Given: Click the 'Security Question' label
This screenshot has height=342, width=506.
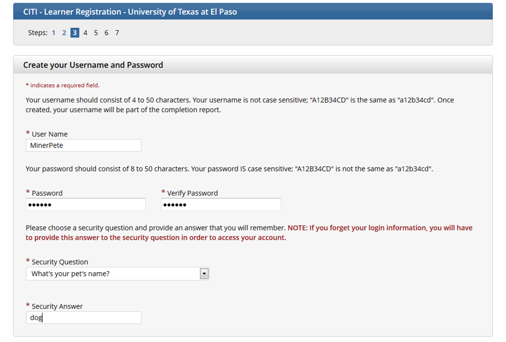Looking at the screenshot, I should [60, 262].
